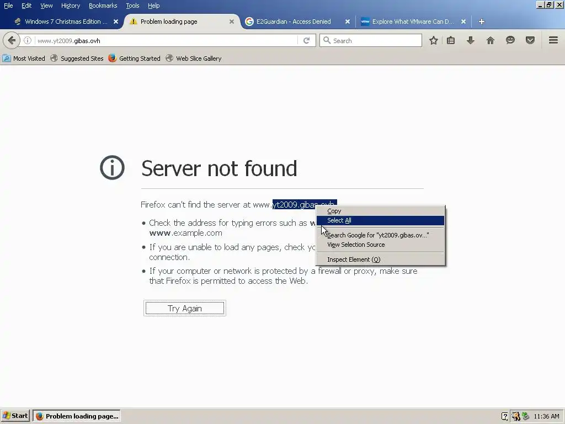Open Most Visited bookmarks folder
The height and width of the screenshot is (424, 565).
(x=24, y=59)
